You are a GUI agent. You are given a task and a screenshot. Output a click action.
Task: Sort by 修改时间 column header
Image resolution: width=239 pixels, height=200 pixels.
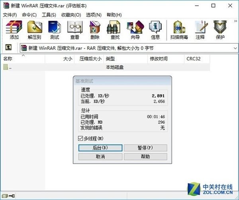point(166,59)
